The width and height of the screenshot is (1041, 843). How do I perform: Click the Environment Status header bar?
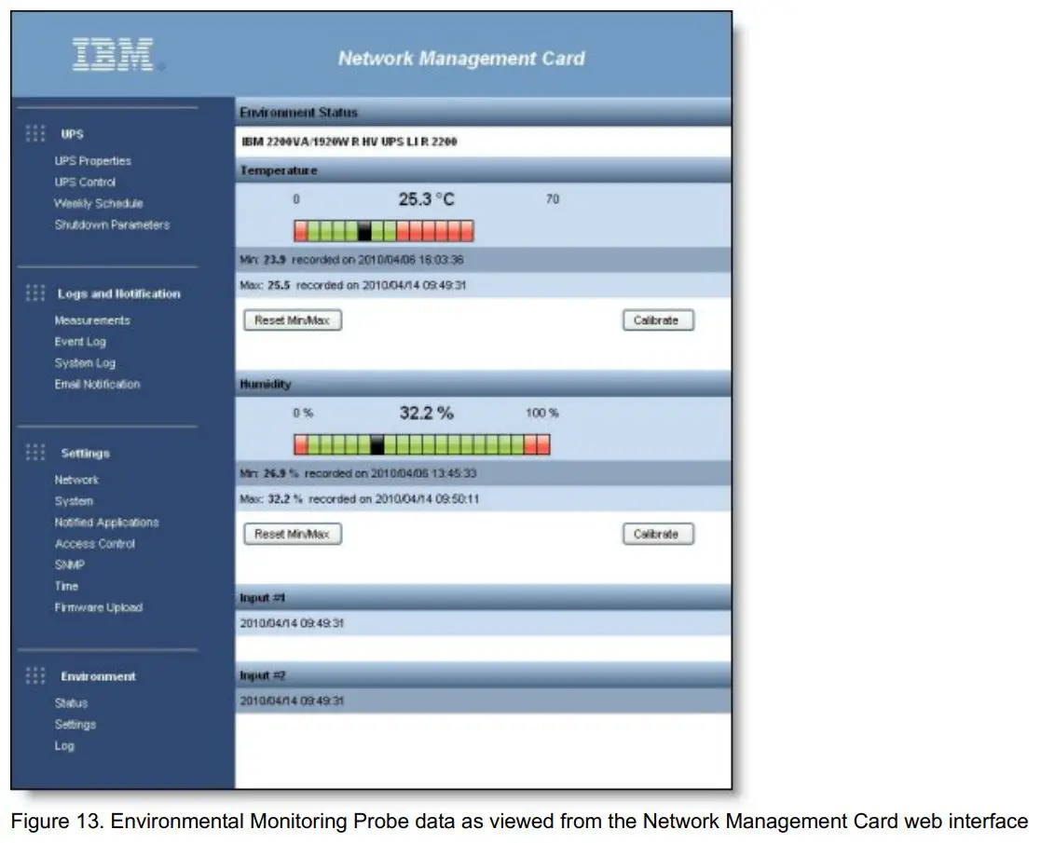click(484, 112)
